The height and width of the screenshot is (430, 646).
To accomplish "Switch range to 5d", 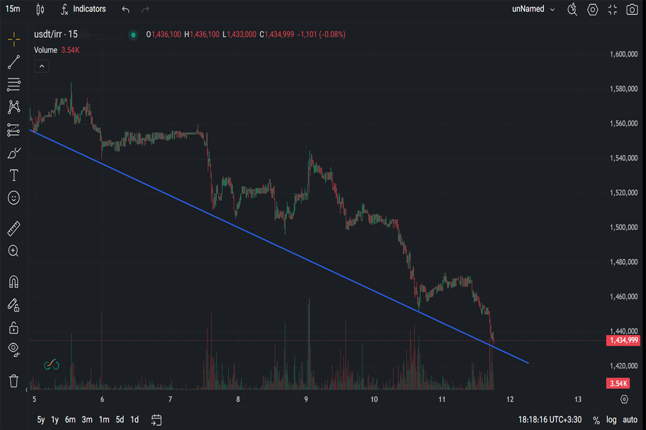I will click(120, 420).
